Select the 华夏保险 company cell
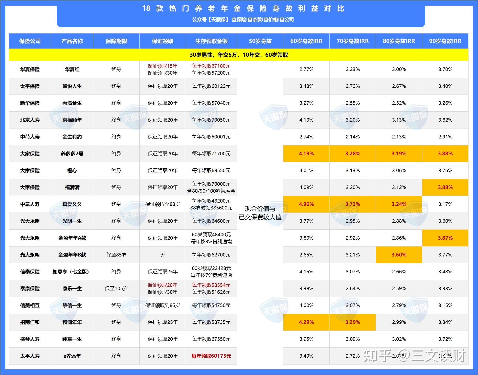The height and width of the screenshot is (375, 478). (30, 69)
